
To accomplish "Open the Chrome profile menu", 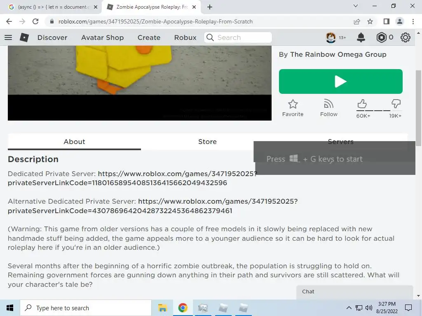I will (x=400, y=21).
